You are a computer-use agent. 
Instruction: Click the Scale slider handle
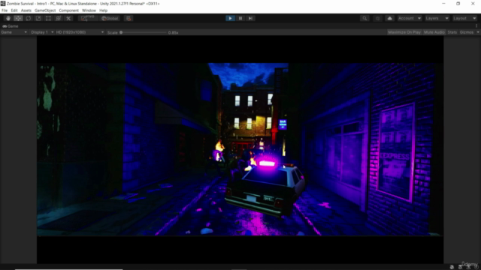click(x=121, y=32)
